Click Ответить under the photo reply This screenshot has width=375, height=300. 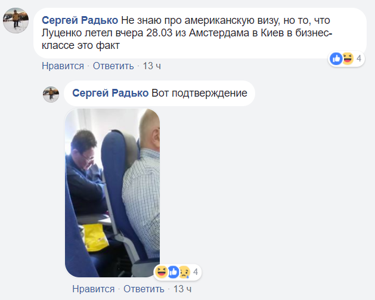tap(144, 289)
